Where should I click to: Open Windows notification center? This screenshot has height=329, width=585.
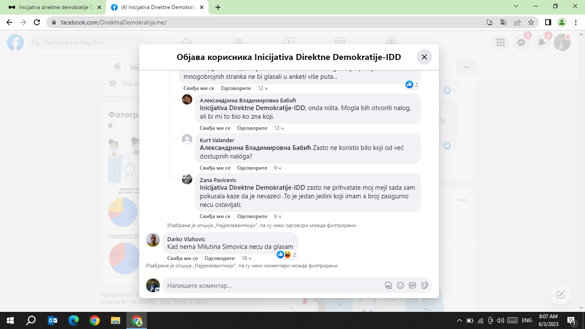[x=572, y=320]
